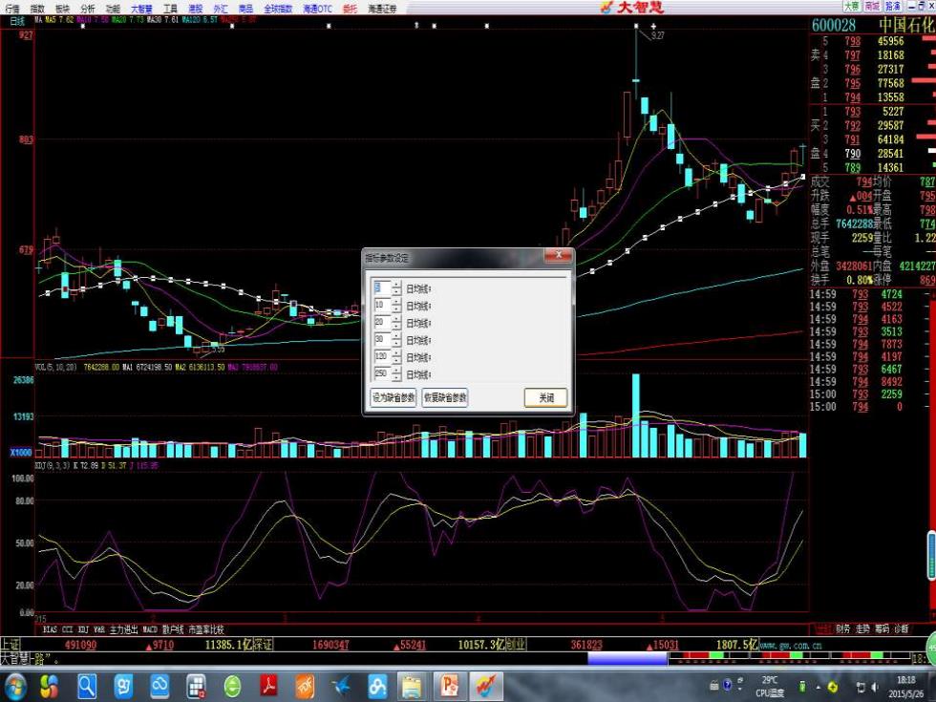Open the 板块 menu

pyautogui.click(x=62, y=9)
